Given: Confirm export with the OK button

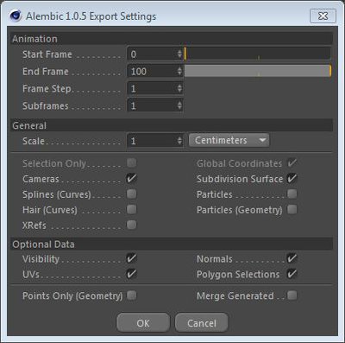Looking at the screenshot, I should click(x=143, y=323).
